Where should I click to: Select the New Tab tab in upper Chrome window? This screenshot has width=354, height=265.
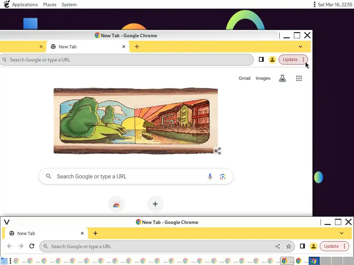pos(88,47)
